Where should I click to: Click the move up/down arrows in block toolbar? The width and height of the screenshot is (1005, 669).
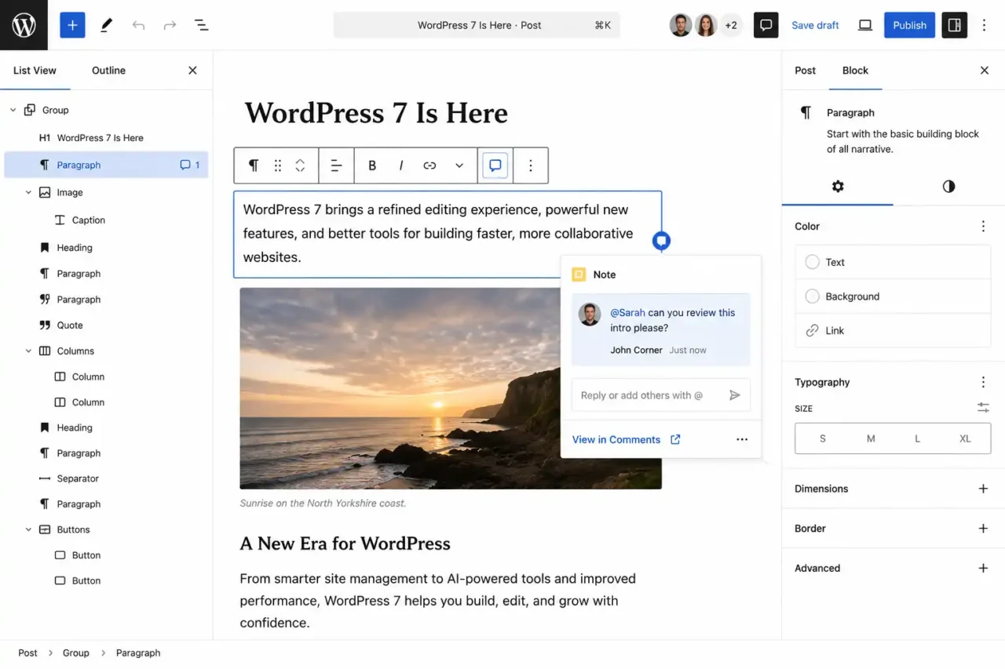coord(300,165)
